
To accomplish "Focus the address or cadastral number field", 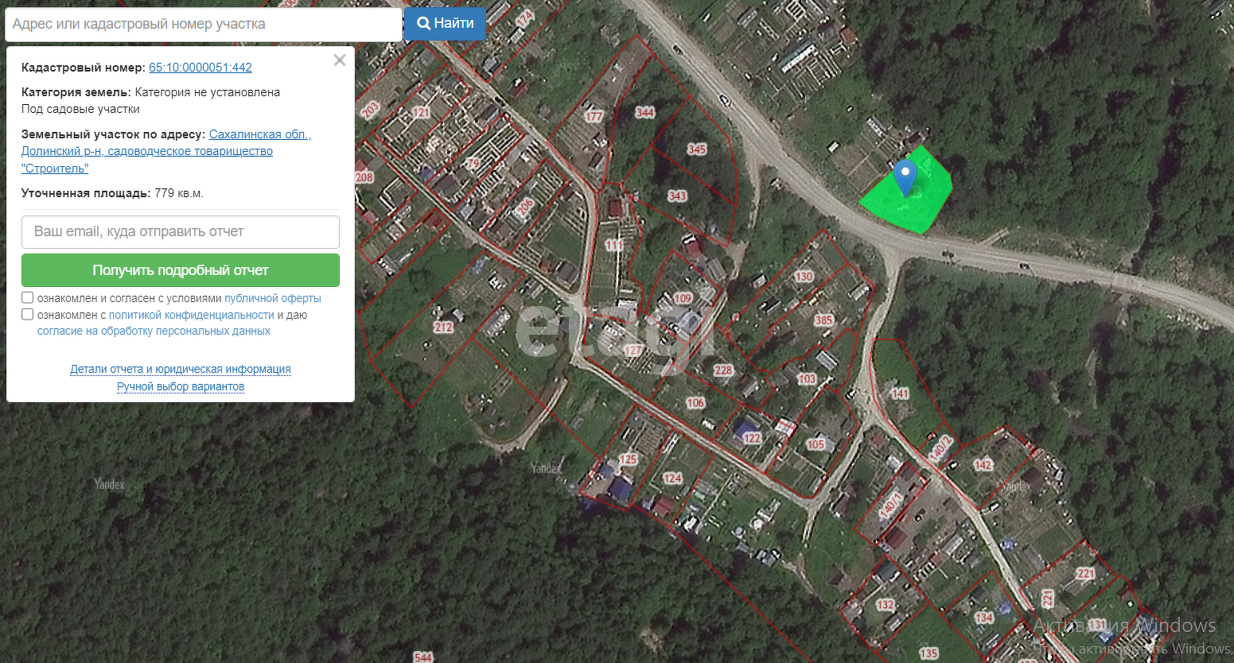I will pyautogui.click(x=203, y=25).
